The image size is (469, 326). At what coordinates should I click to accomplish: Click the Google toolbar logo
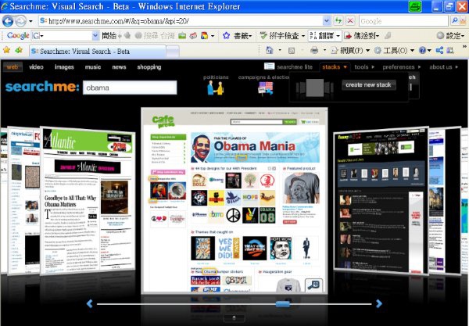click(18, 36)
